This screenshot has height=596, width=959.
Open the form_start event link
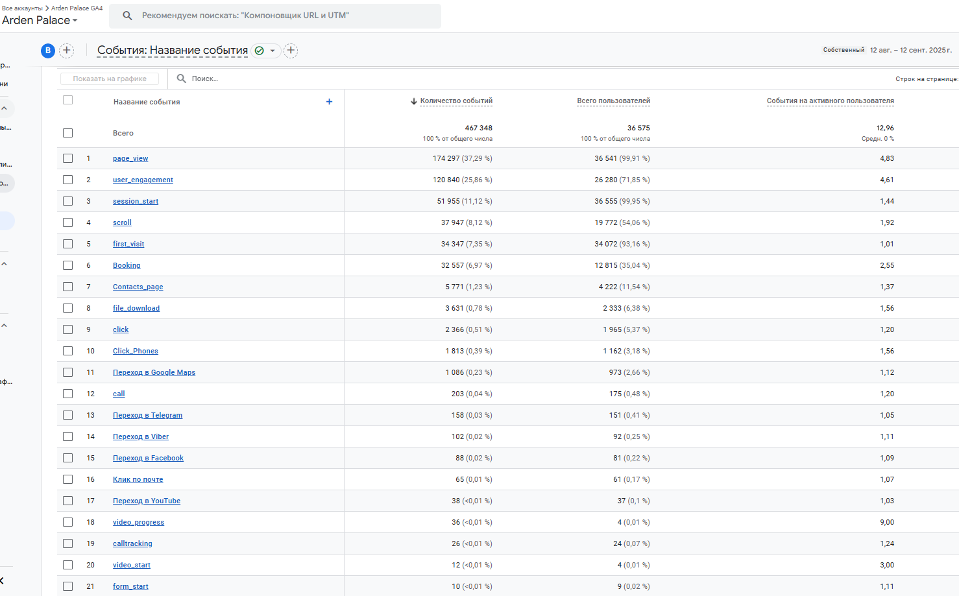pyautogui.click(x=130, y=586)
